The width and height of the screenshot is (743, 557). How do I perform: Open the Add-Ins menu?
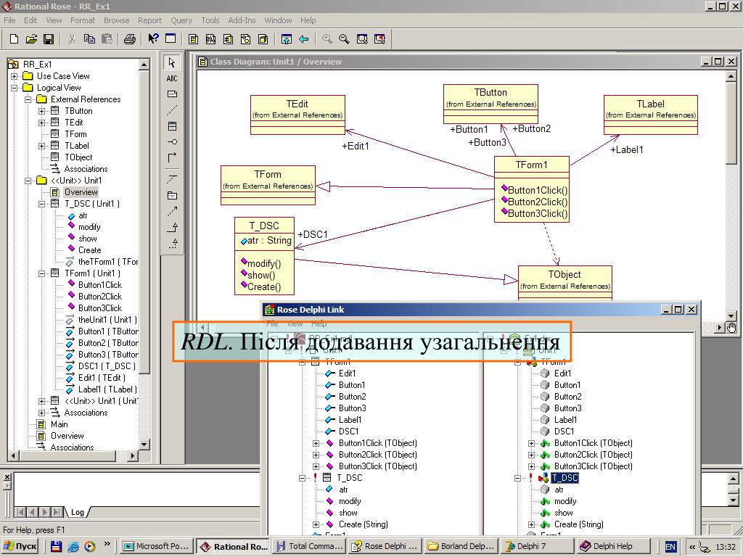point(242,20)
